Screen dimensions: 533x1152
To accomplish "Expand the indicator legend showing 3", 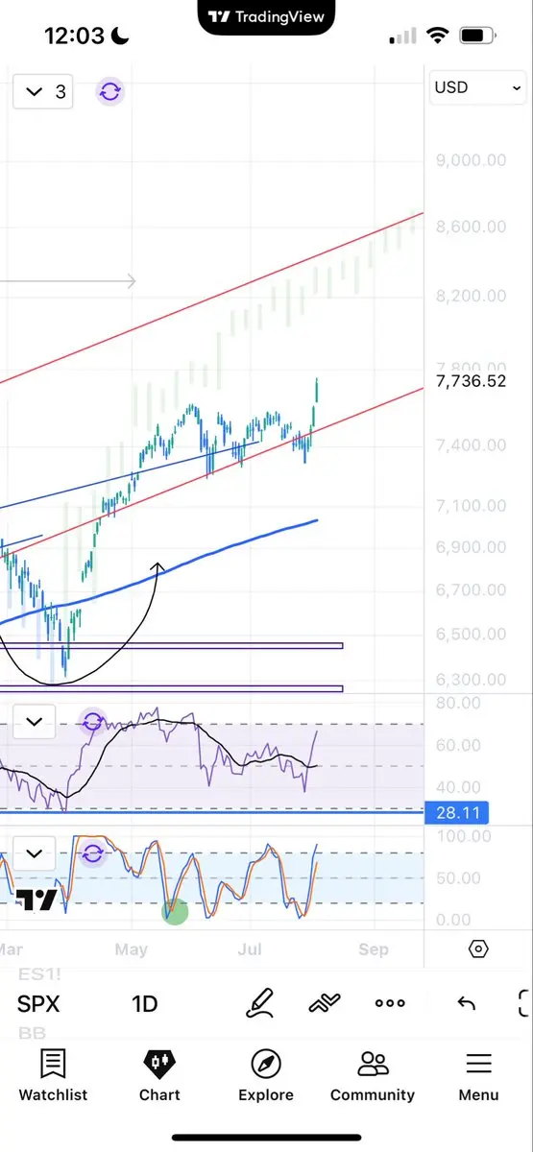I will (43, 91).
